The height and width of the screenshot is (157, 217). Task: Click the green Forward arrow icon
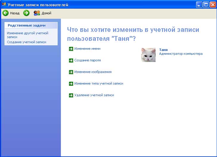tap(26, 13)
